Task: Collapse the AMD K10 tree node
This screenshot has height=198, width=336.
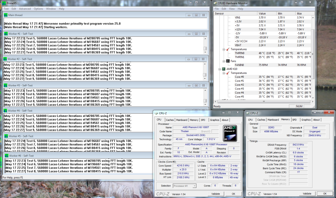Action: pyautogui.click(x=220, y=69)
